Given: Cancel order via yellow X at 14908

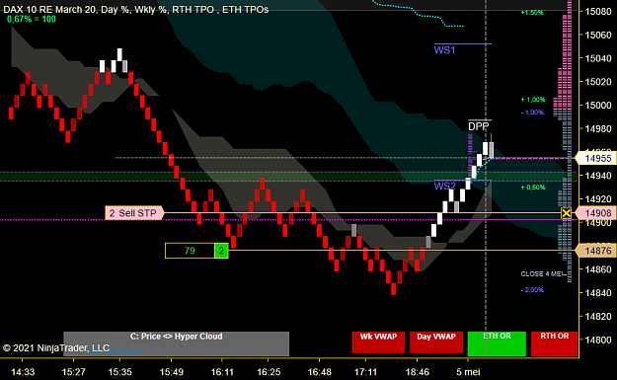Looking at the screenshot, I should click(x=566, y=213).
